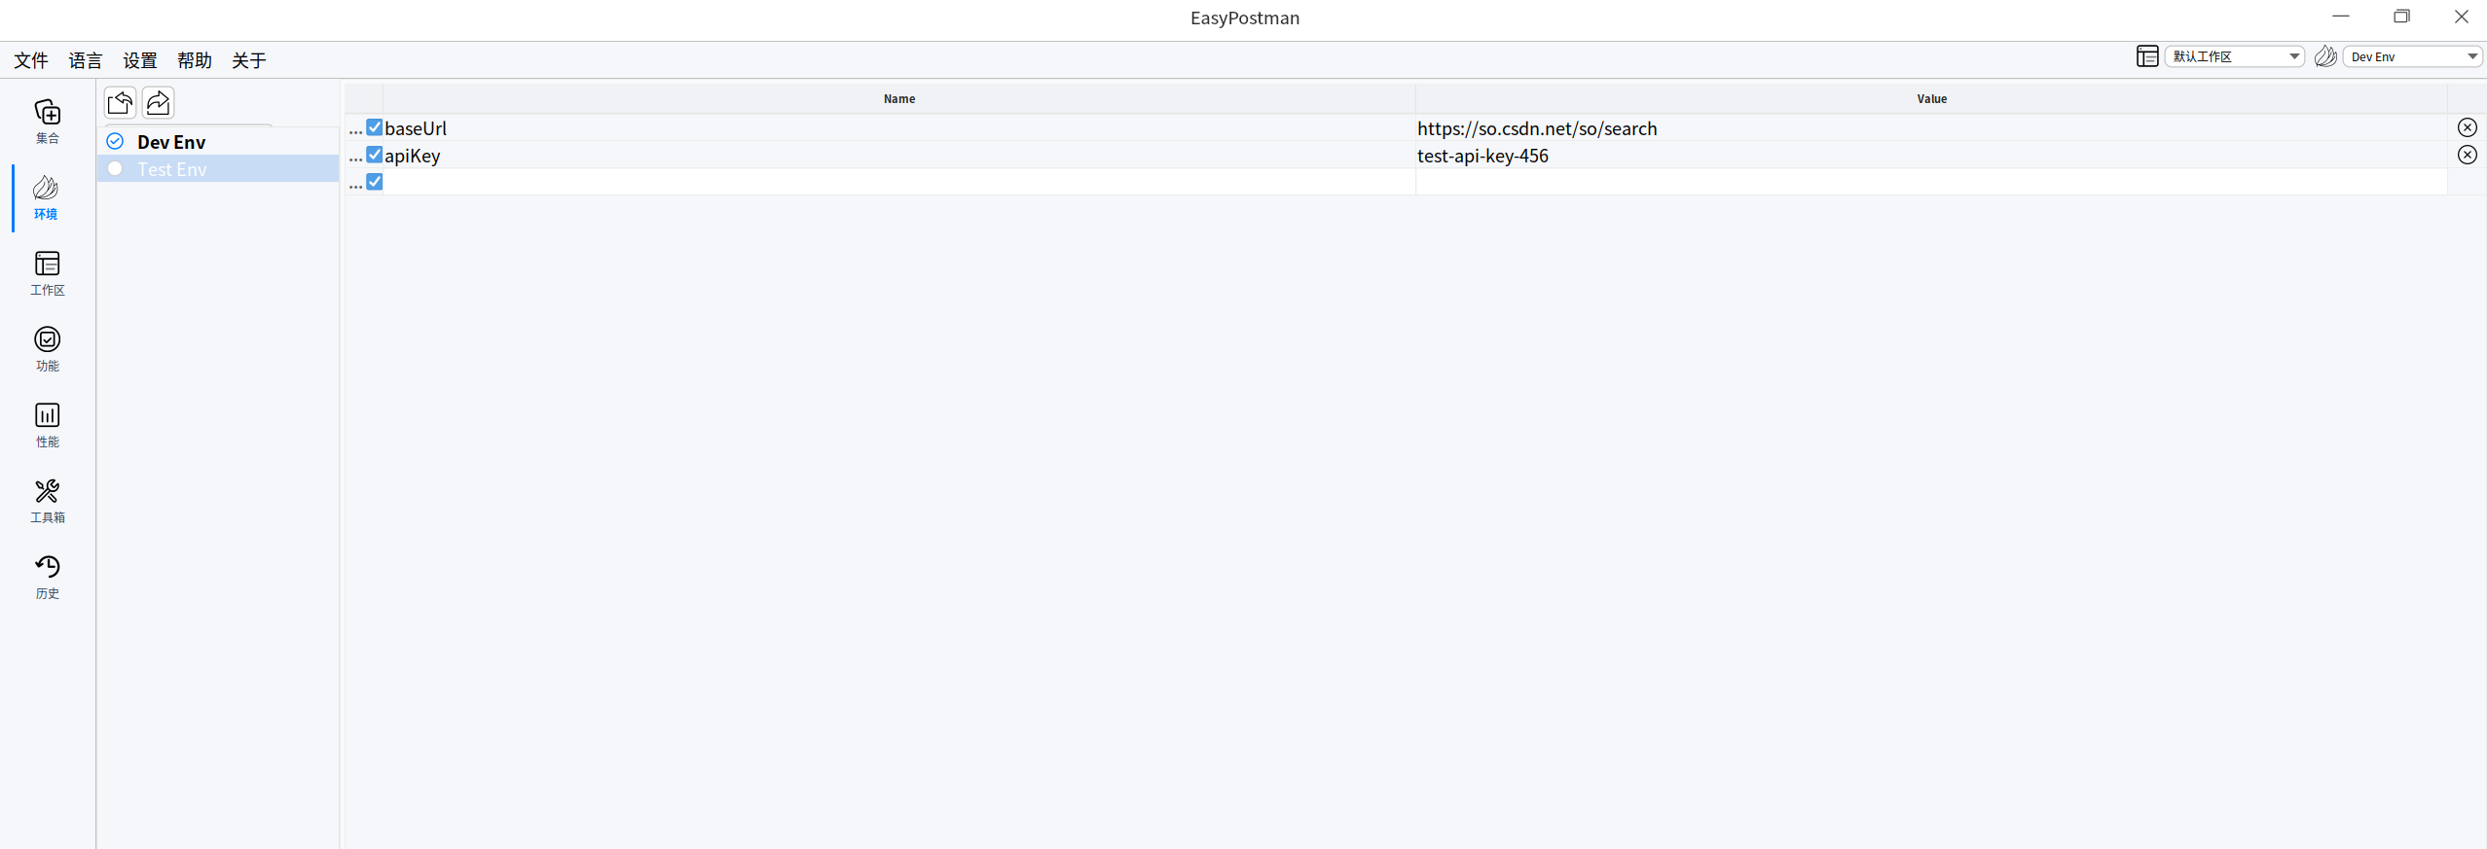Select the 环境 environment sidebar icon
Image resolution: width=2487 pixels, height=849 pixels.
click(x=47, y=196)
